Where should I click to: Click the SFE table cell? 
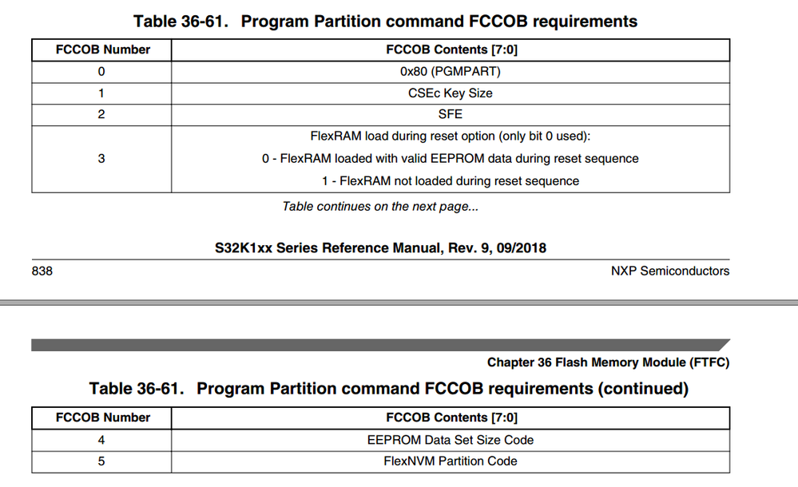(450, 114)
